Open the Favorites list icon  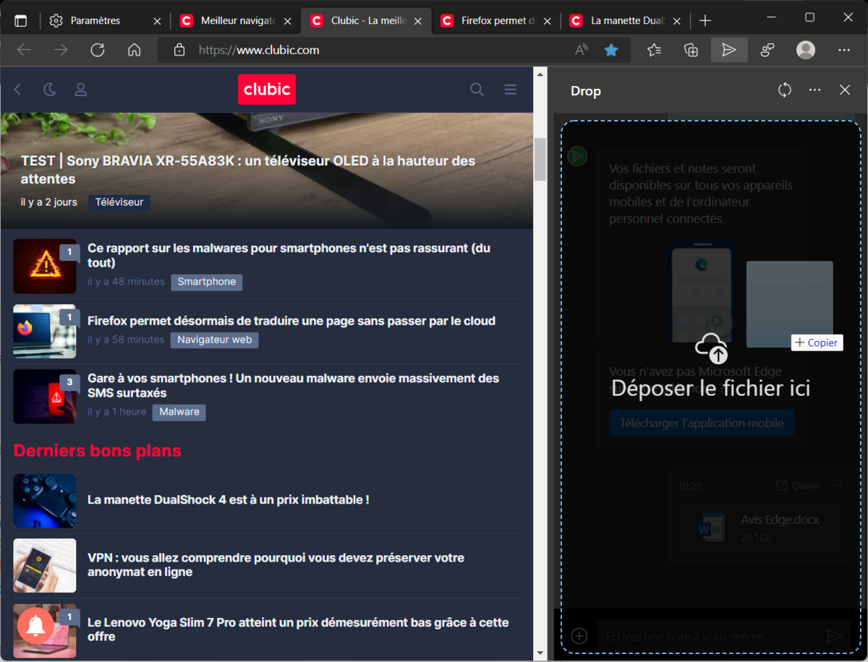click(x=655, y=50)
